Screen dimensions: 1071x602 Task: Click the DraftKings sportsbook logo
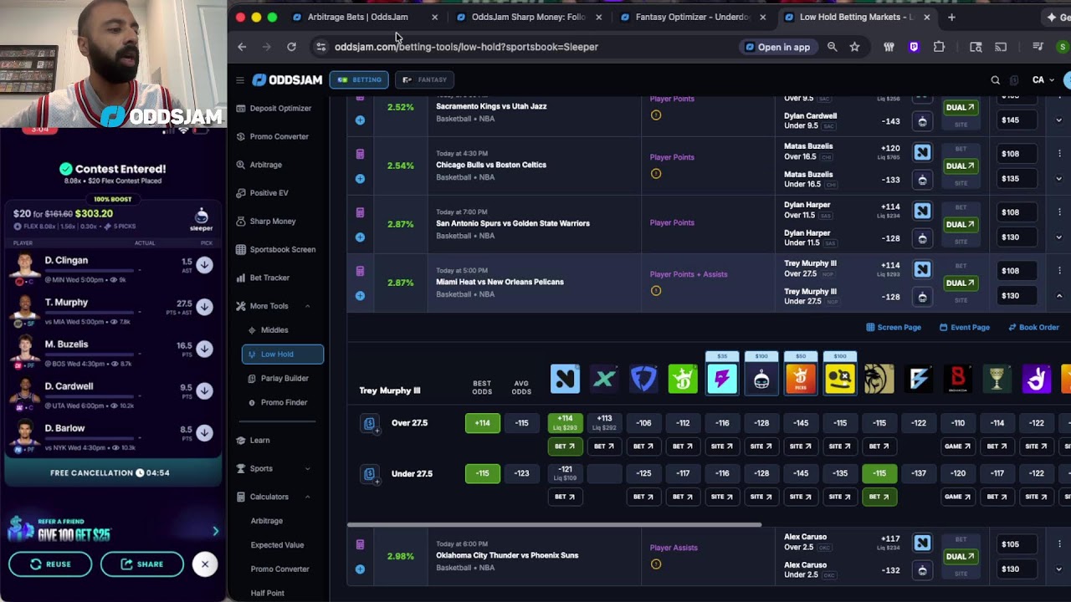point(683,380)
